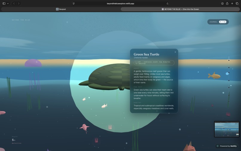The width and height of the screenshot is (241, 151).
Task: Click the fun fact paragraph about heart rate
Action: click(154, 94)
